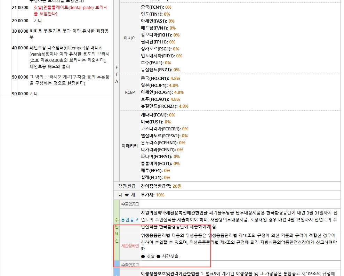344x276 pixels.
Task: Select the 50 00 00 그 밖의 브러시 row
Action: [x=69, y=80]
